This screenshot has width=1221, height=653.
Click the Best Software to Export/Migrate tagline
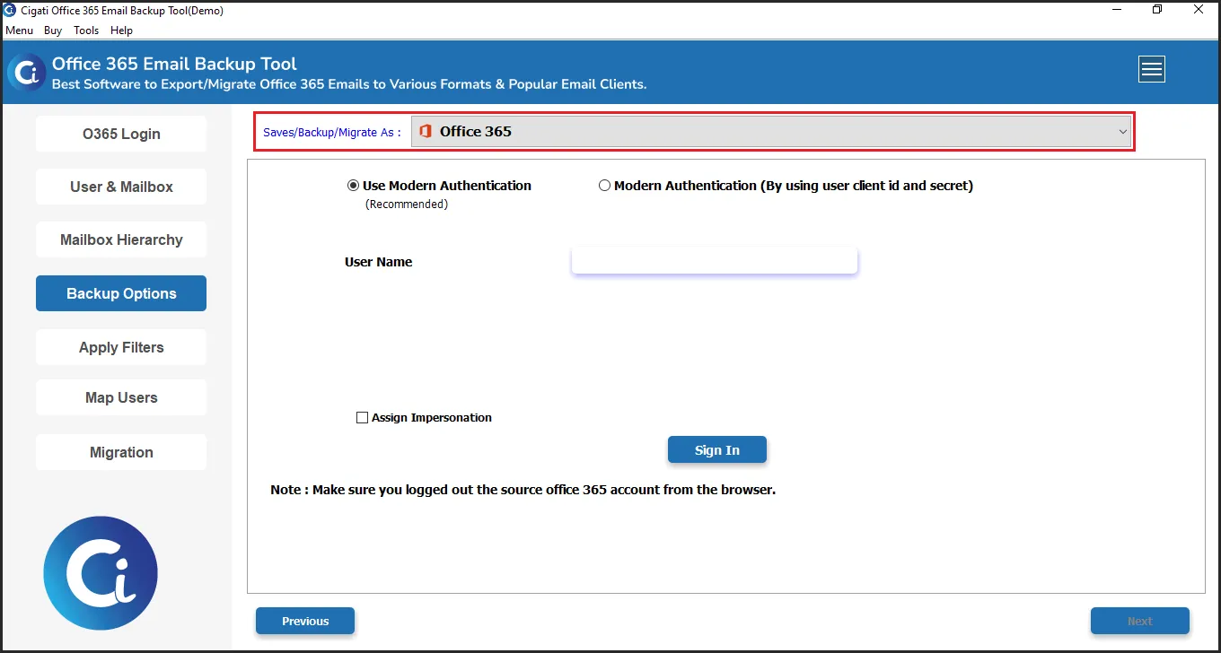[349, 84]
